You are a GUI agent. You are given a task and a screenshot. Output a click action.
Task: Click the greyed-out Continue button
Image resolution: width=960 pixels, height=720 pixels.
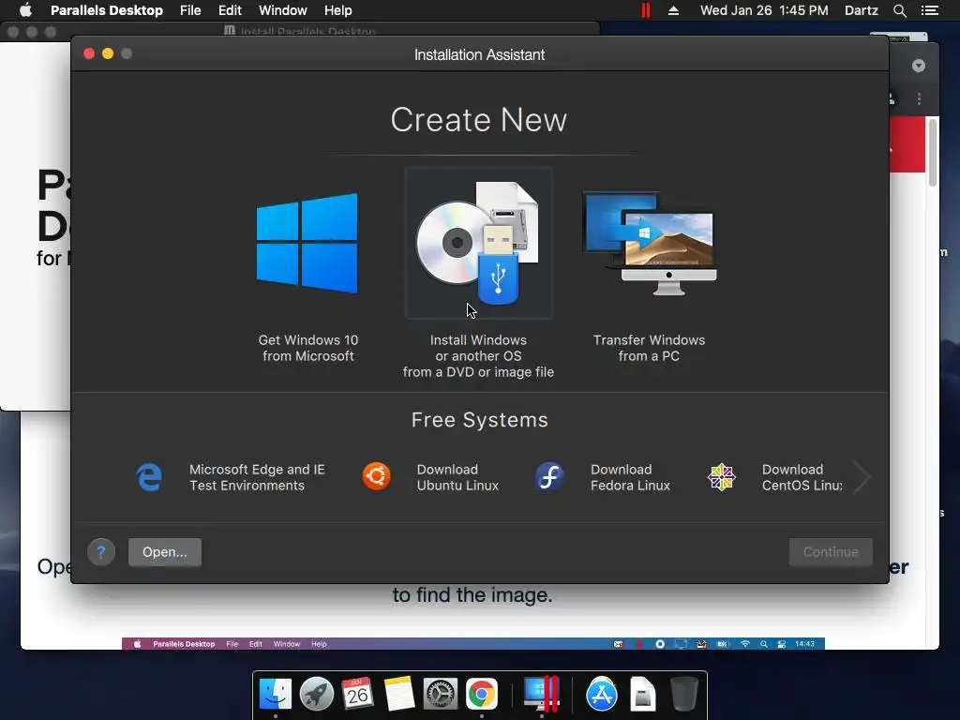[831, 552]
